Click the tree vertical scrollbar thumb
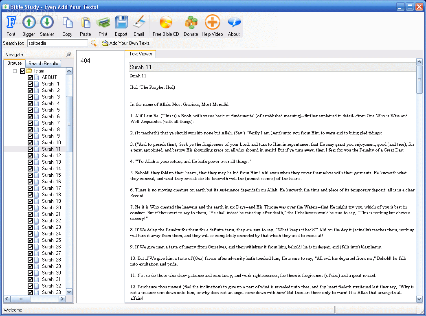Viewport: 426px width, 316px height. 69,124
